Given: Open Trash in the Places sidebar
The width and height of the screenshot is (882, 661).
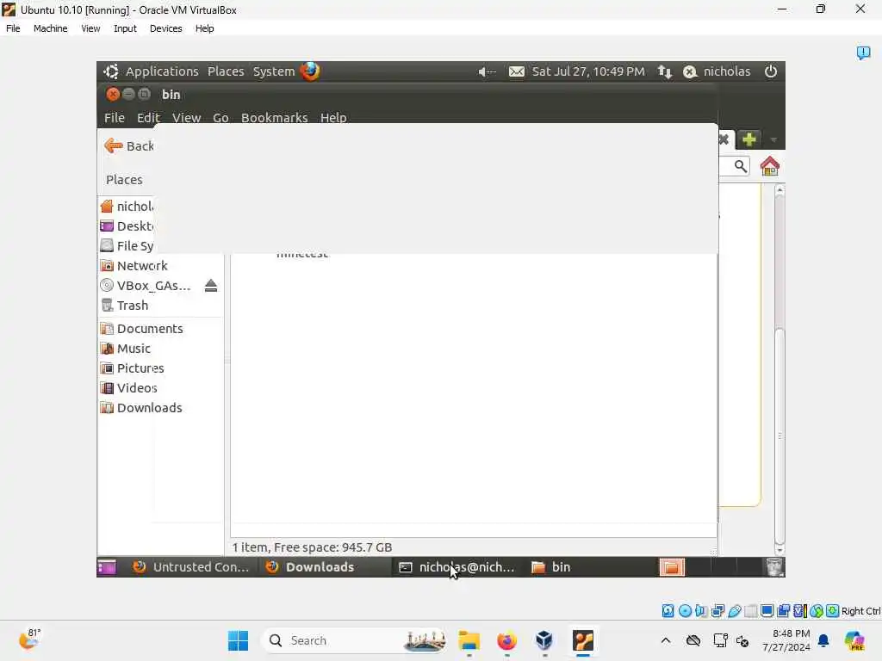Looking at the screenshot, I should [x=124, y=306].
